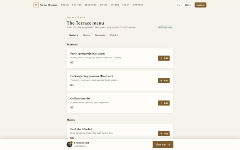Viewport: 240px width, 150px height.
Task: Click the Scallion butter, chili salt description
Action: pyautogui.click(x=90, y=102)
